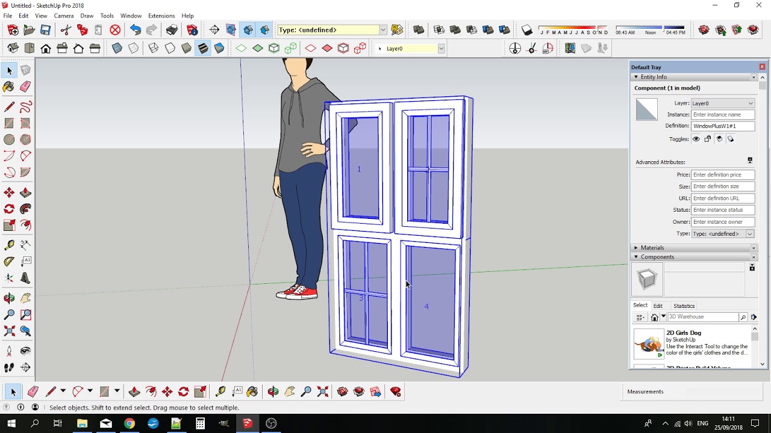Open 3D Warehouse from bottom toolbar
The image size is (771, 433).
[x=343, y=392]
